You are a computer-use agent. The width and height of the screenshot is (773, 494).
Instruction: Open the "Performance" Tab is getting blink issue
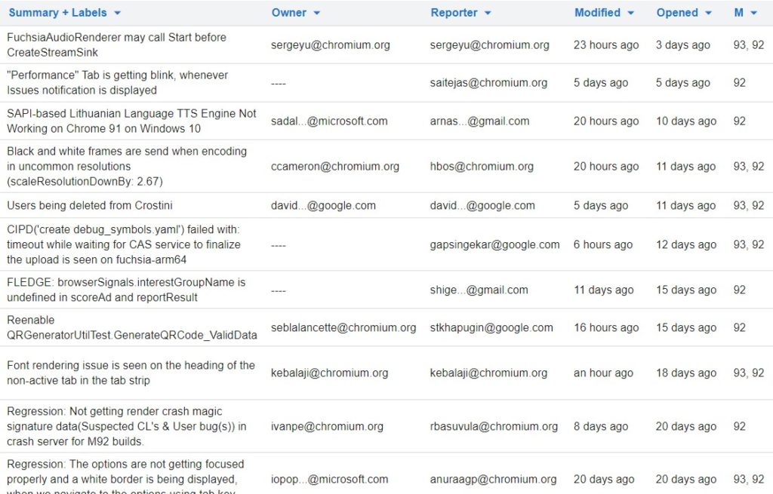coord(117,83)
